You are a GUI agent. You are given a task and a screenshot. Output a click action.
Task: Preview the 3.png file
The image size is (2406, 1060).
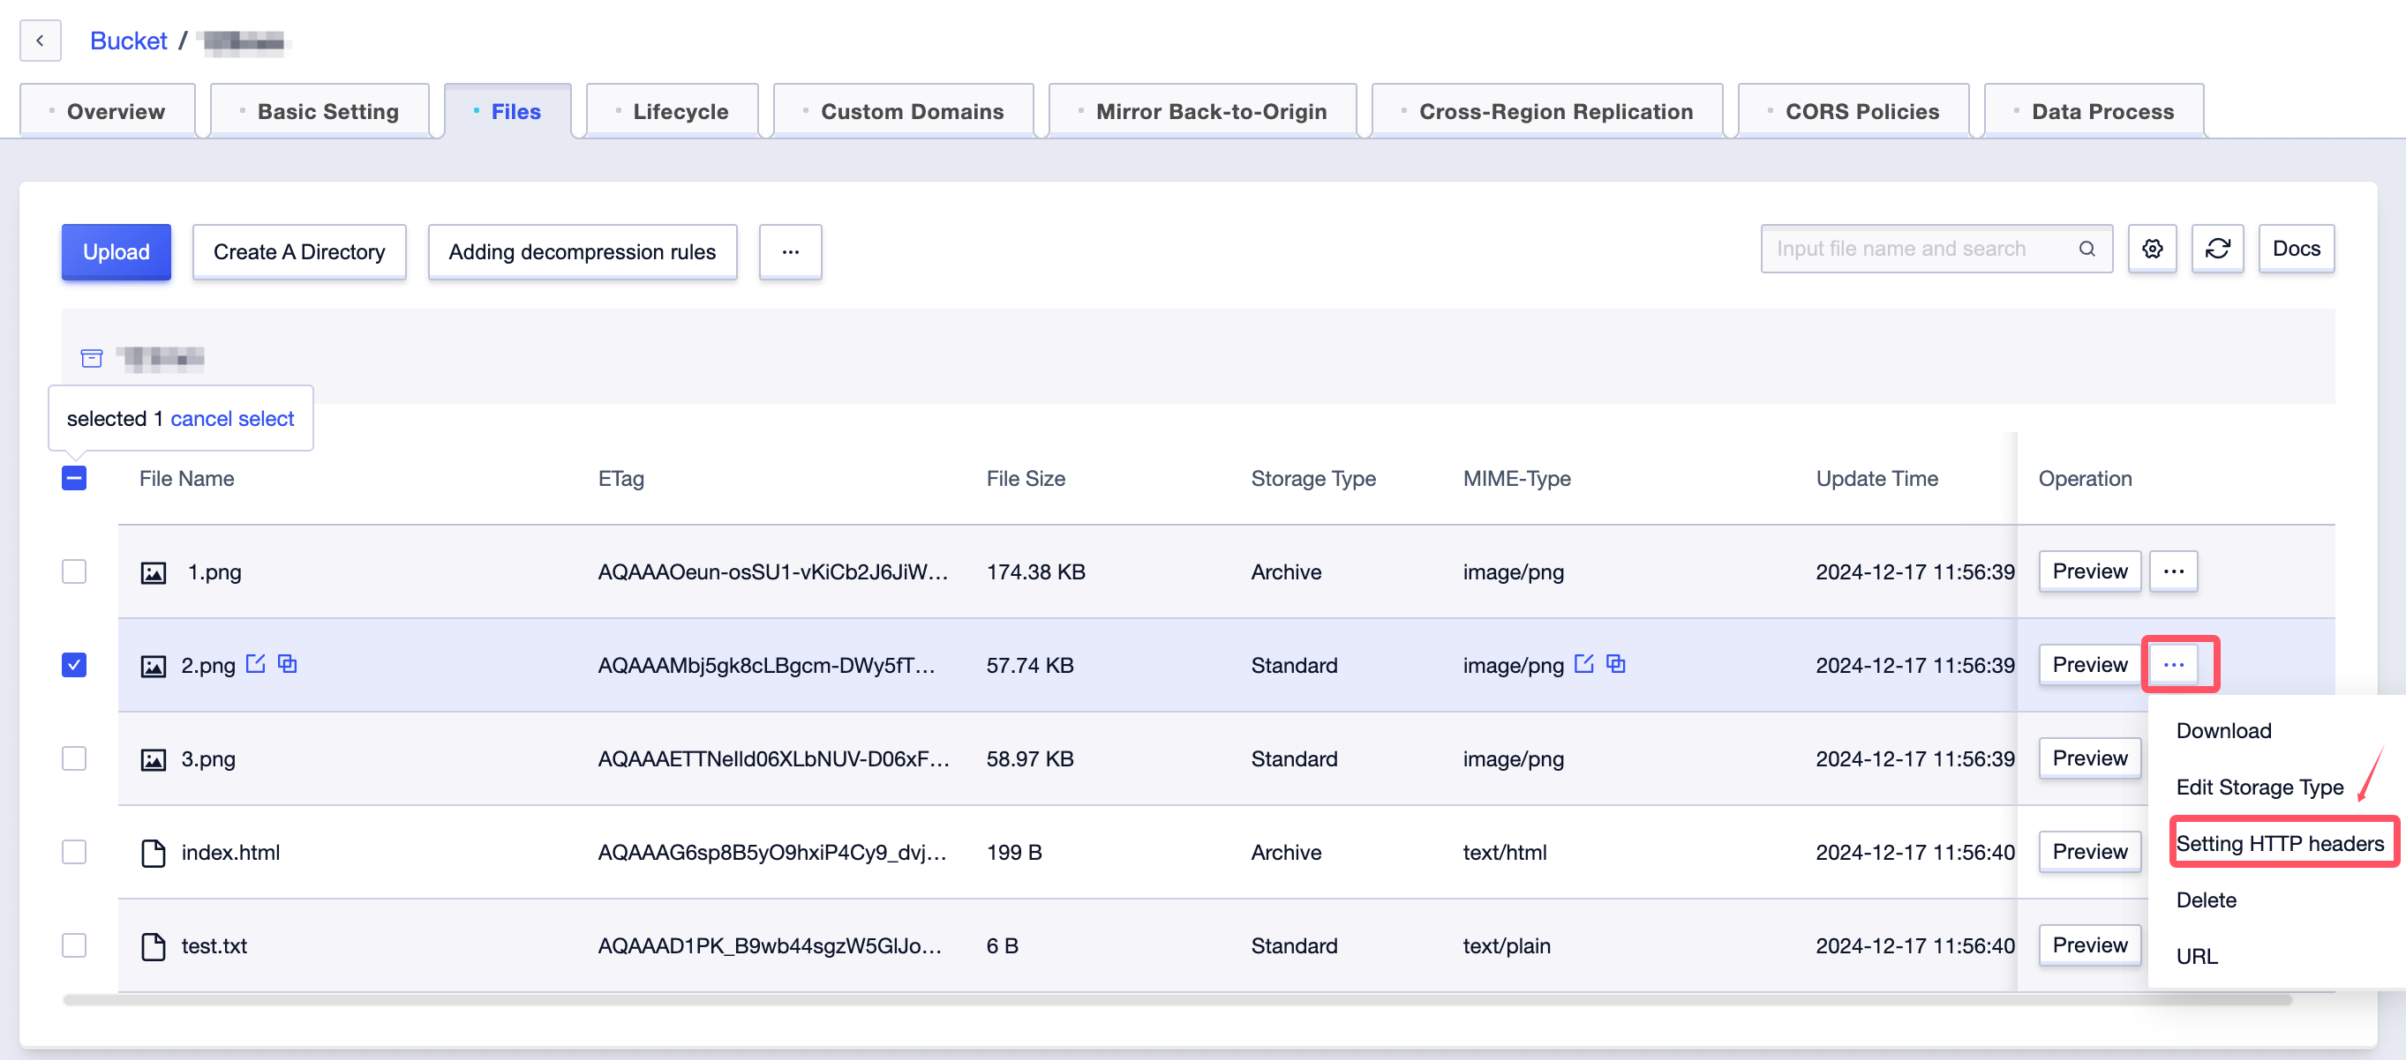point(2089,758)
